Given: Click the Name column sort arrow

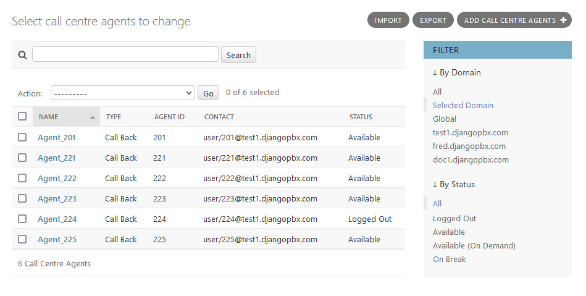Looking at the screenshot, I should coord(93,117).
